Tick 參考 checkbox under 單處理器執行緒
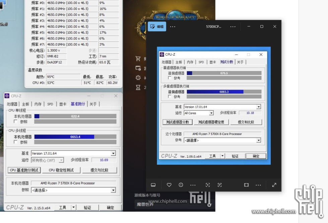This screenshot has height=223, width=328. (x=170, y=78)
